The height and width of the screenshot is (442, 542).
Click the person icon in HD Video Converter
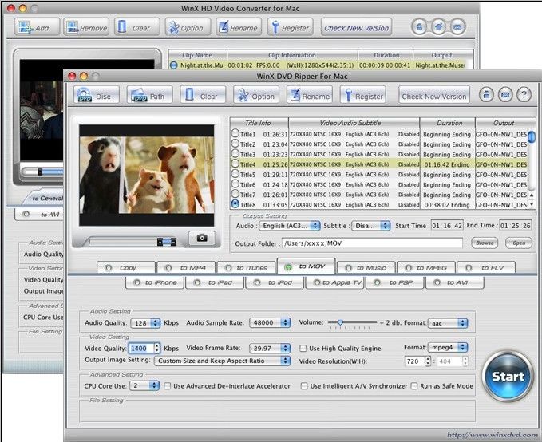click(x=419, y=26)
